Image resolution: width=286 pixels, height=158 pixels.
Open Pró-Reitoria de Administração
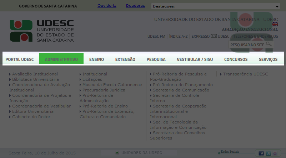tap(96, 98)
